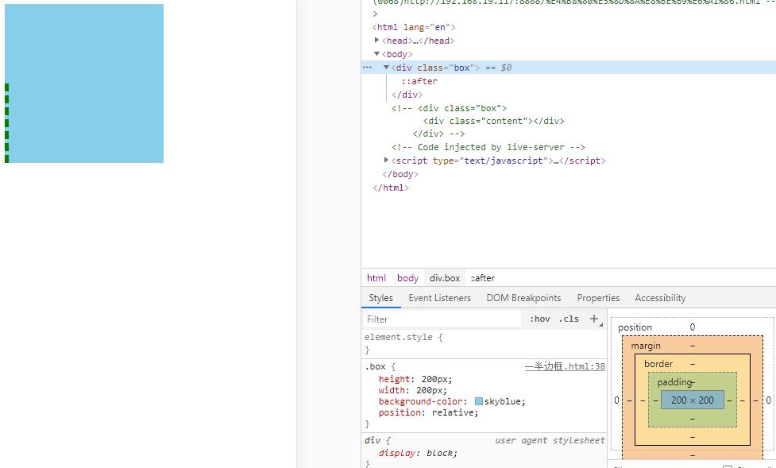Click the commented-out div class="content" line
776x468 pixels.
(x=493, y=121)
